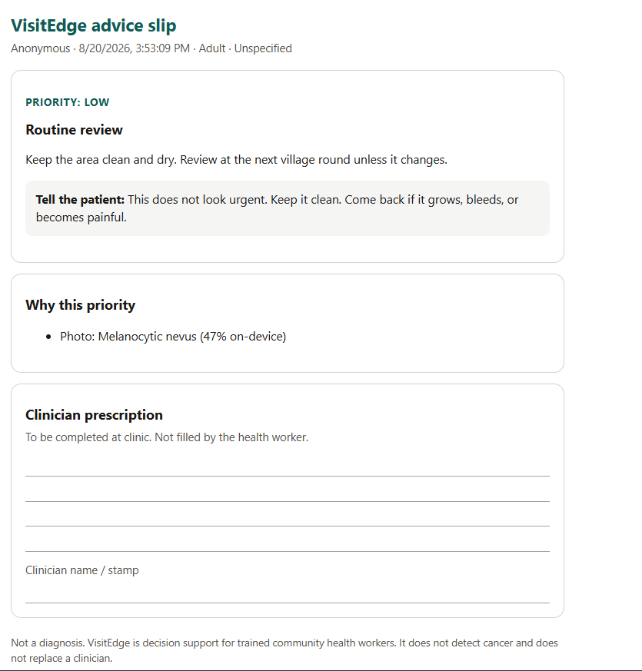
Task: Click the 'becomes painful' text line
Action: tap(81, 218)
